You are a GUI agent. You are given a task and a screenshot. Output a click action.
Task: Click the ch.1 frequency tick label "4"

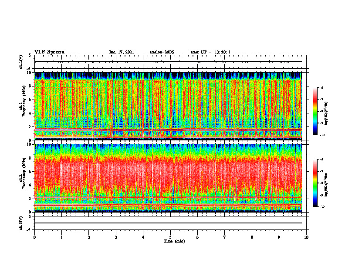(x=30, y=113)
